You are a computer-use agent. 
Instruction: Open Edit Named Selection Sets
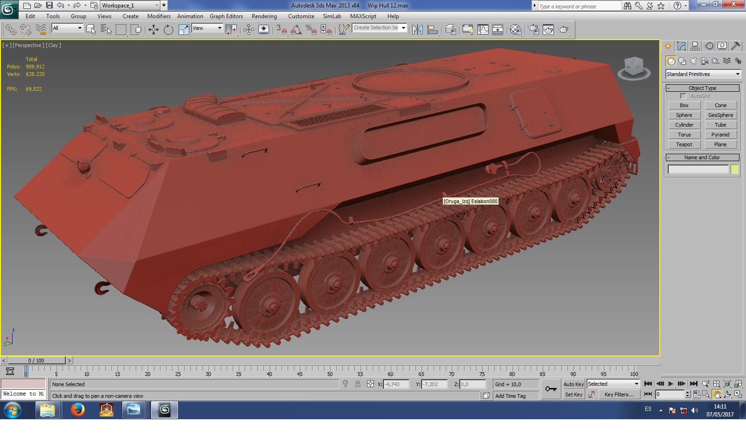344,30
